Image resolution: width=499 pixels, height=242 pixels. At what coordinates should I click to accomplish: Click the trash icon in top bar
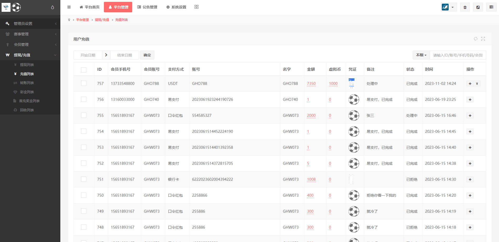465,7
